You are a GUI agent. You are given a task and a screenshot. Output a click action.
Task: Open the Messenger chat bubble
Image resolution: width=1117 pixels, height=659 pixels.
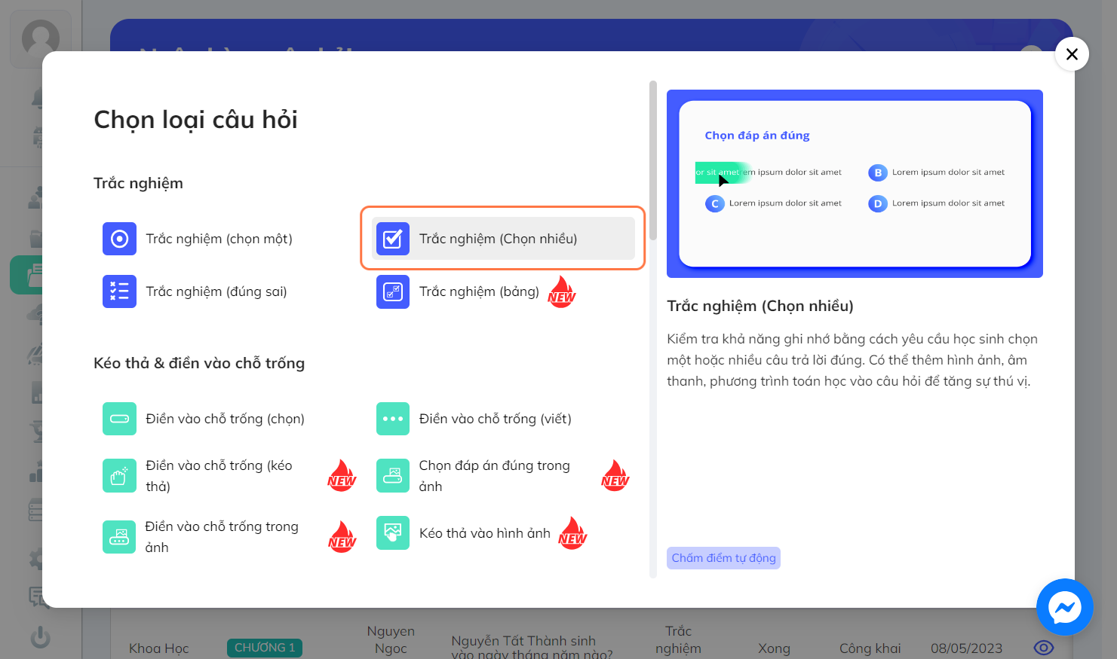point(1064,607)
